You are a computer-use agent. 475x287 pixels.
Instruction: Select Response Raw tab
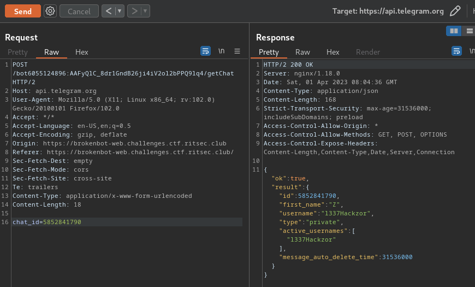click(302, 52)
